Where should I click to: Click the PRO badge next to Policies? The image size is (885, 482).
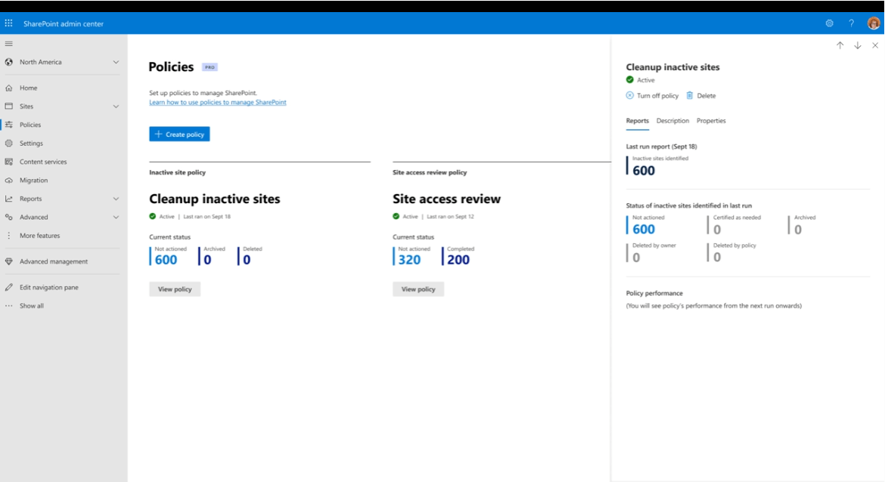pyautogui.click(x=210, y=67)
